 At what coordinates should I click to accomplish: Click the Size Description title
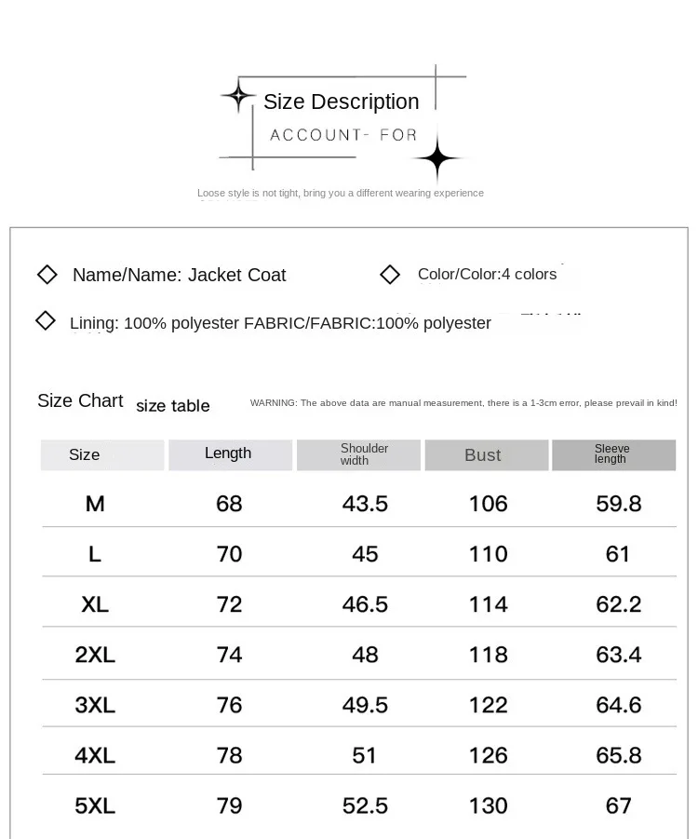tap(342, 101)
